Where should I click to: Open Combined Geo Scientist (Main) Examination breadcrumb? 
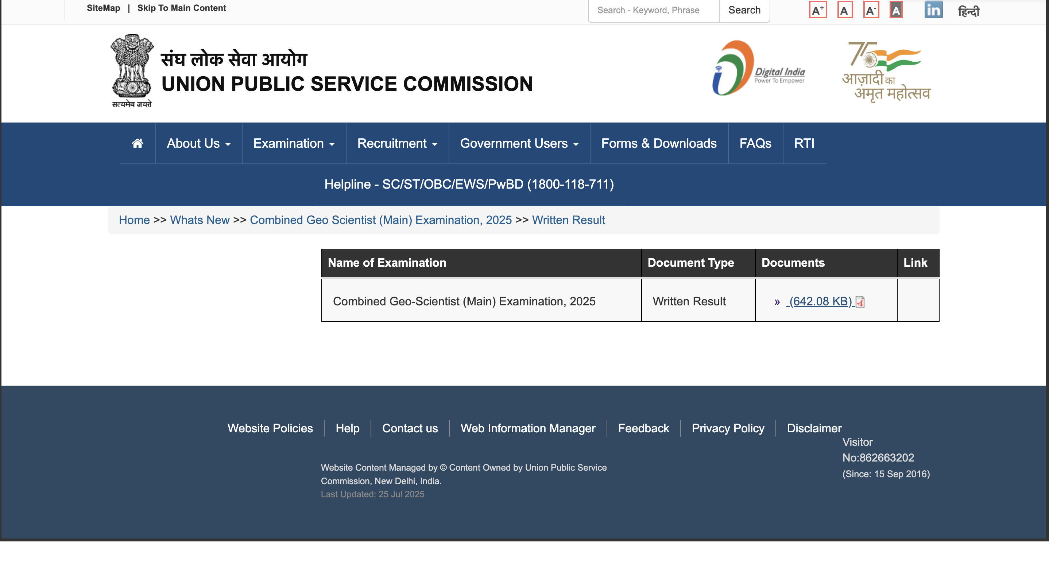click(x=381, y=220)
